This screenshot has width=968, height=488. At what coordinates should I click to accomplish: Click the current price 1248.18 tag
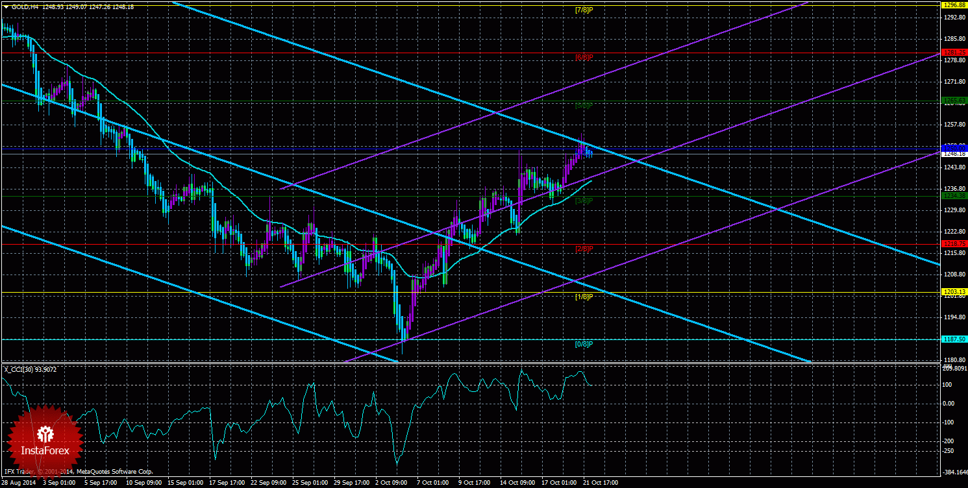click(x=954, y=154)
